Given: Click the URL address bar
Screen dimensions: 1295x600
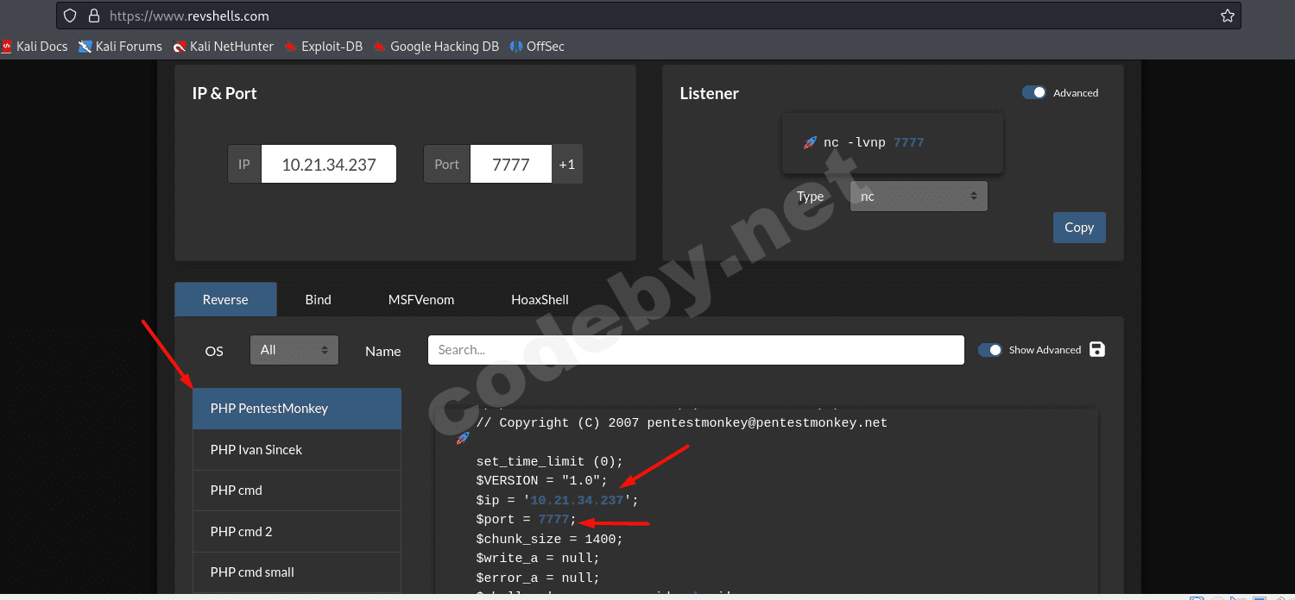Looking at the screenshot, I should pos(647,16).
